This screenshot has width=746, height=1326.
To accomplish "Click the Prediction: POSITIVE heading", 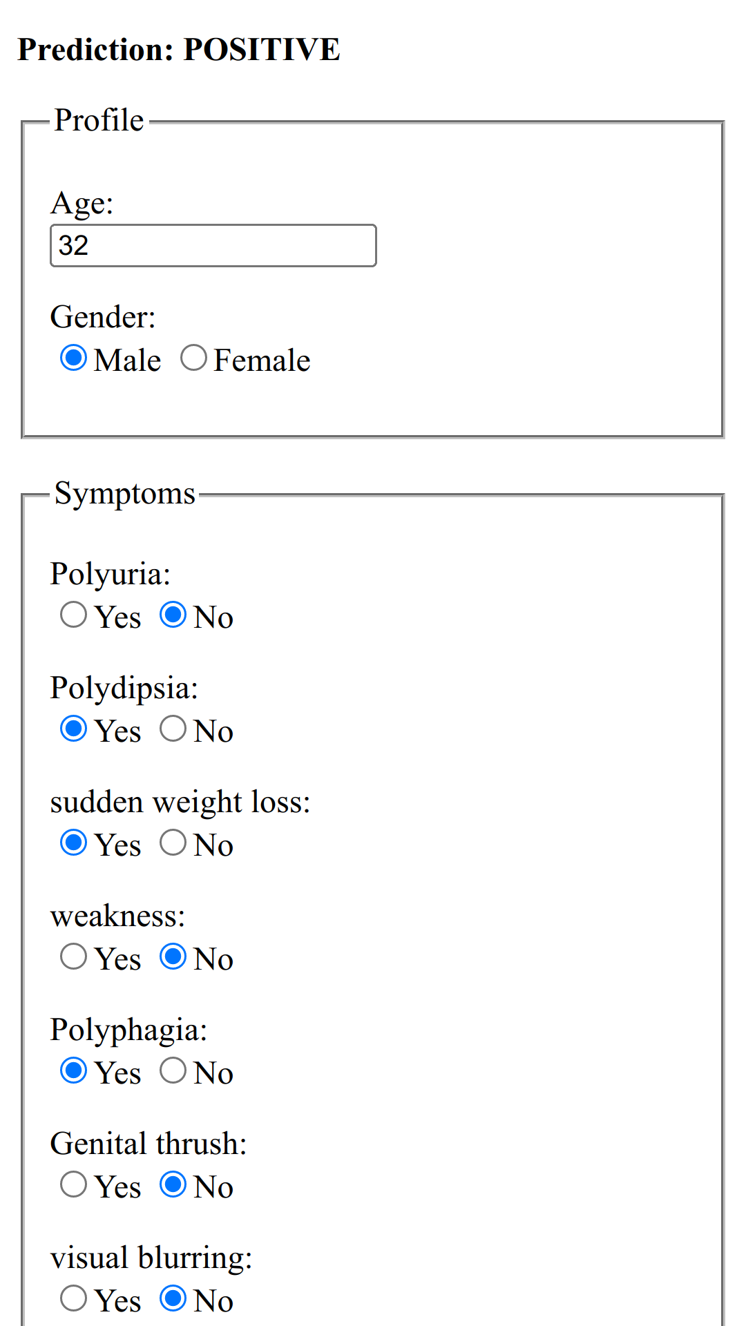I will coord(179,50).
